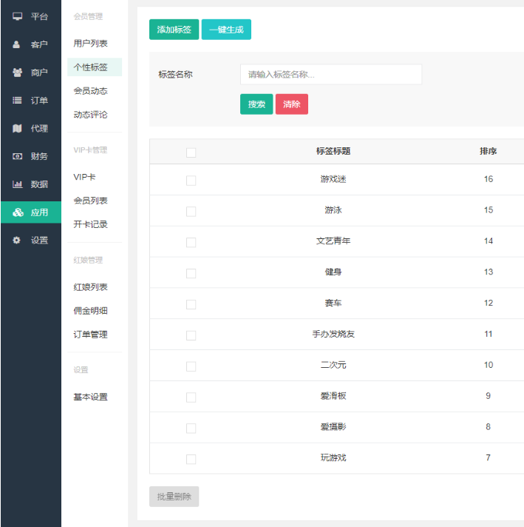Check the box for 赛车 row
Viewport: 524px width, 527px height.
(x=191, y=304)
